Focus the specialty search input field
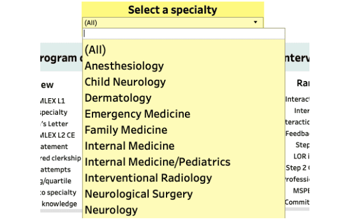 click(x=184, y=34)
